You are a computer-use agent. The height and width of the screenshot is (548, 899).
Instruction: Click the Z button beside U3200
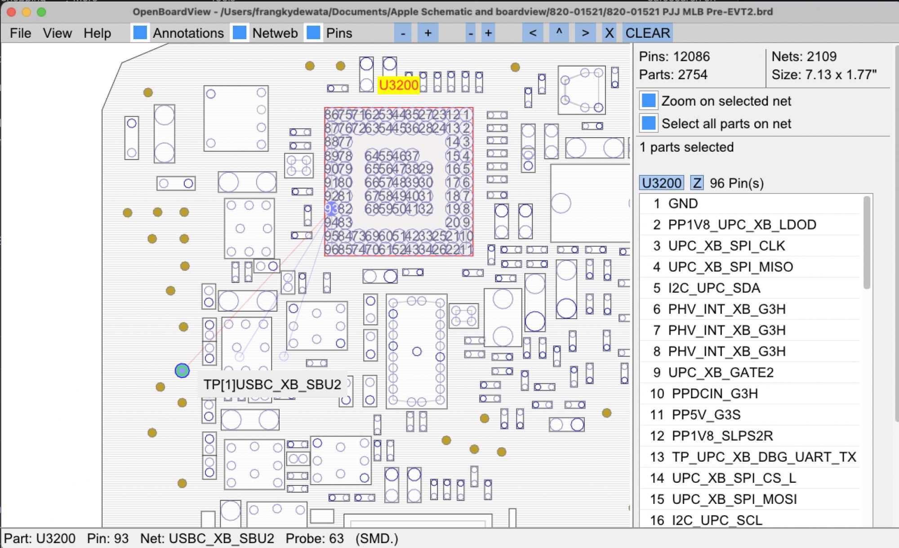pos(697,183)
